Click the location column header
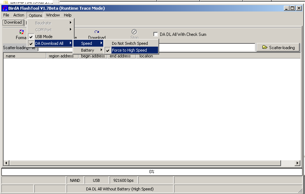Image resolution: width=305 pixels, height=194 pixels. click(x=218, y=56)
